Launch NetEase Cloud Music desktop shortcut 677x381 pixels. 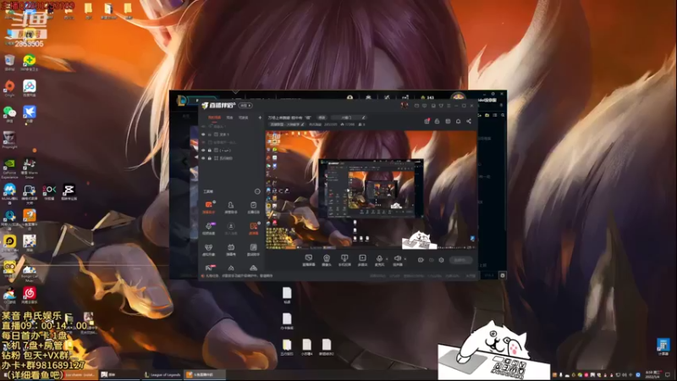(30, 295)
